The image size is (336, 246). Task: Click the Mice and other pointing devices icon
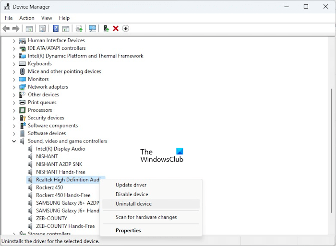[22, 71]
